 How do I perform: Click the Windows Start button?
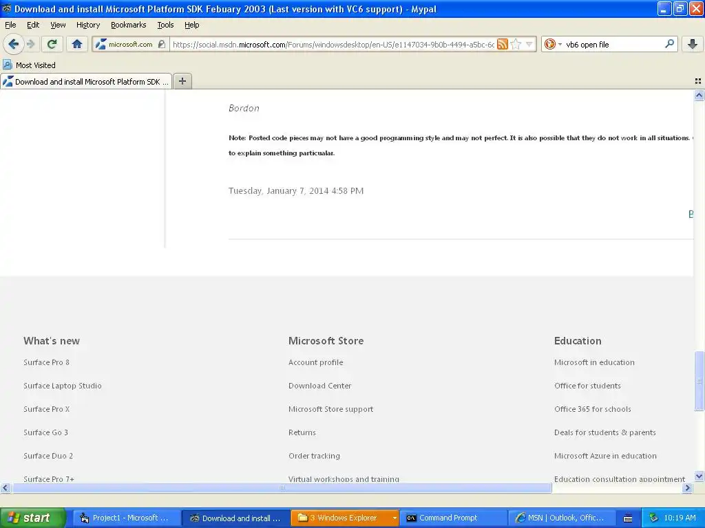click(x=32, y=518)
